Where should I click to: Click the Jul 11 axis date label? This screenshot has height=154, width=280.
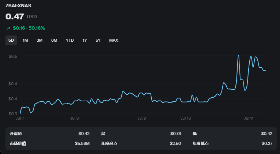click(x=249, y=118)
